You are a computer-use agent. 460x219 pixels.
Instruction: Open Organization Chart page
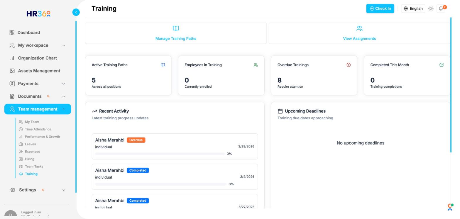click(x=38, y=58)
